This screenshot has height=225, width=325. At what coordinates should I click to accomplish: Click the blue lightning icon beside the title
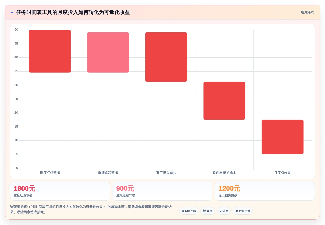point(12,12)
